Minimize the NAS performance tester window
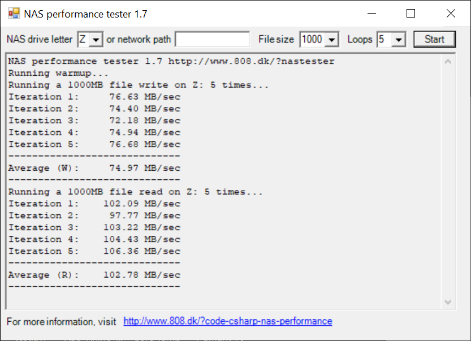The image size is (471, 341). pos(371,14)
